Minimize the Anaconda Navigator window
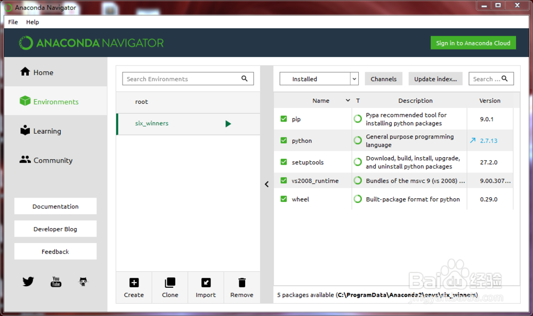Screen dimensions: 533x316 (x=484, y=5)
